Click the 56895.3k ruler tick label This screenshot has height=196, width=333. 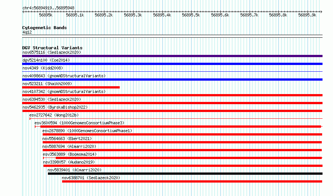[x=133, y=15]
